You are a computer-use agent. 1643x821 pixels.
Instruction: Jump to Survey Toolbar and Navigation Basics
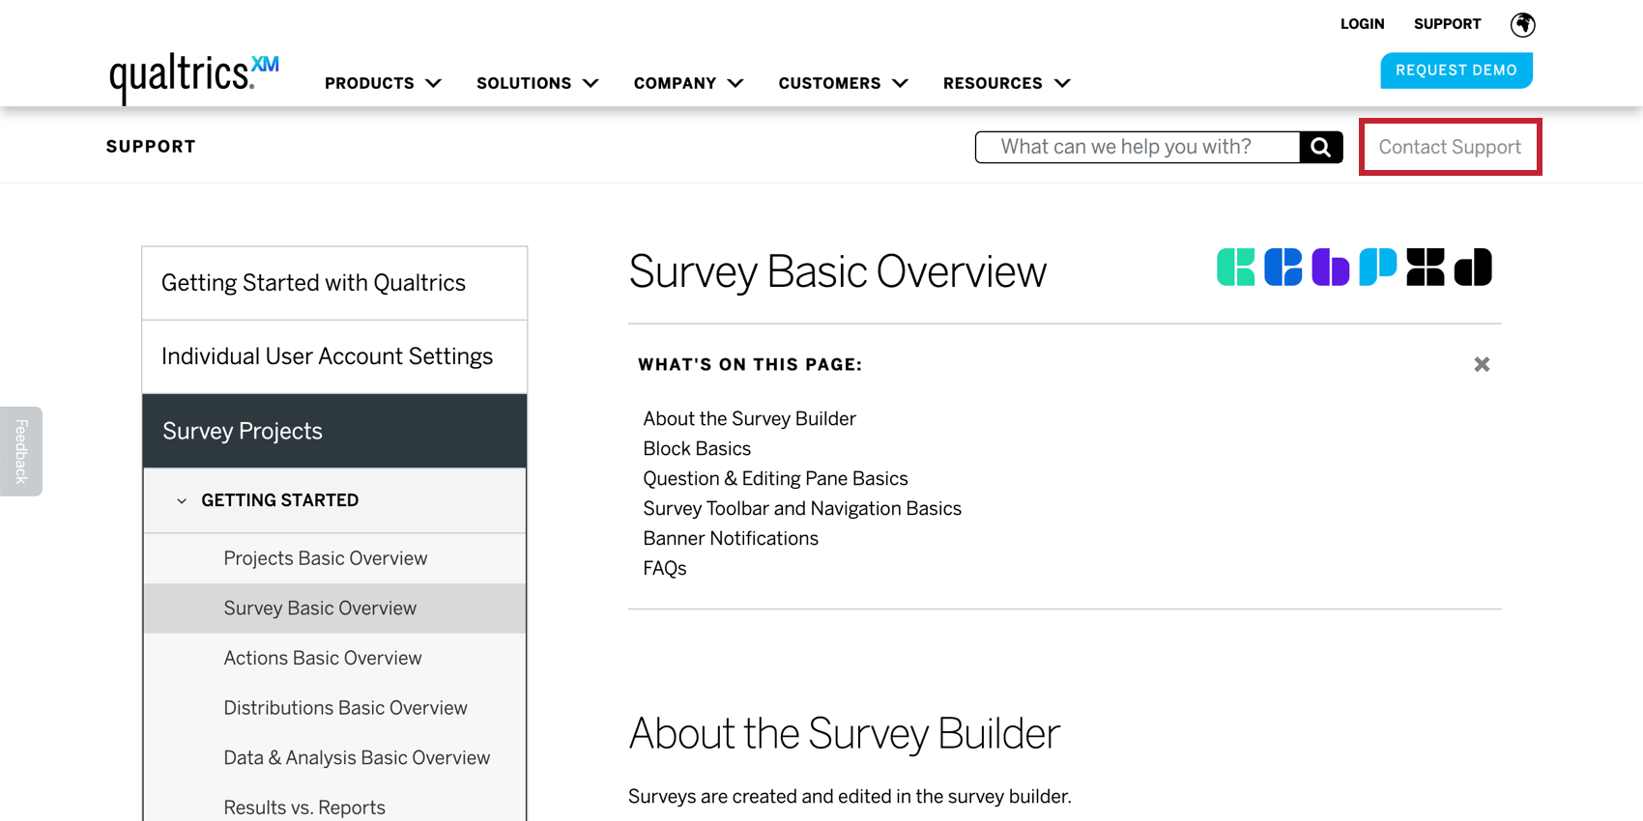coord(802,508)
